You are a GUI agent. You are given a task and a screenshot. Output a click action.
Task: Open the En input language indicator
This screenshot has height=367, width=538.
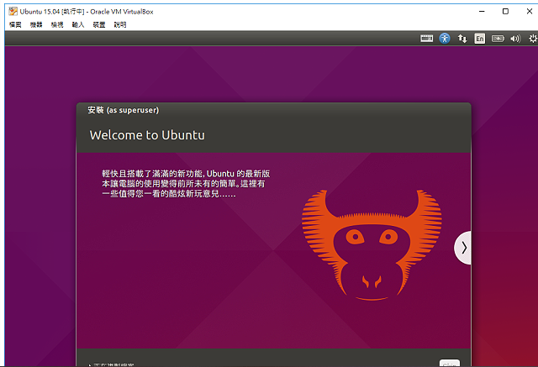point(480,39)
